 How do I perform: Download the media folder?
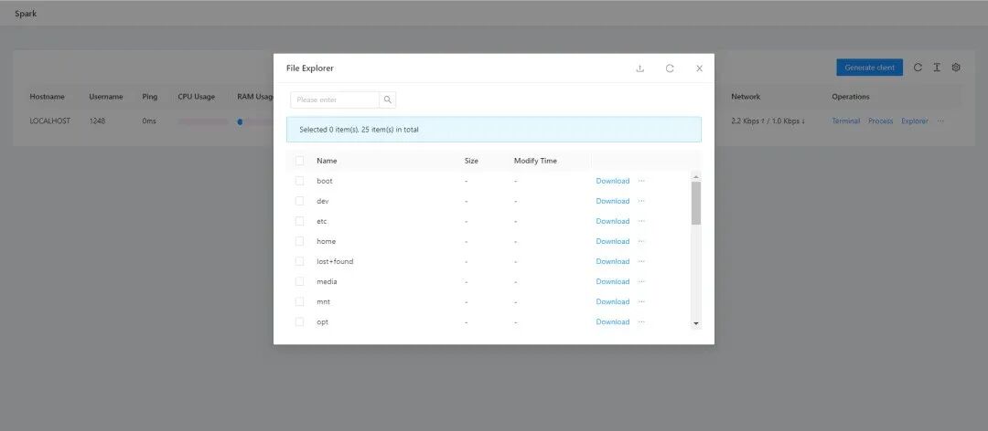coord(612,281)
